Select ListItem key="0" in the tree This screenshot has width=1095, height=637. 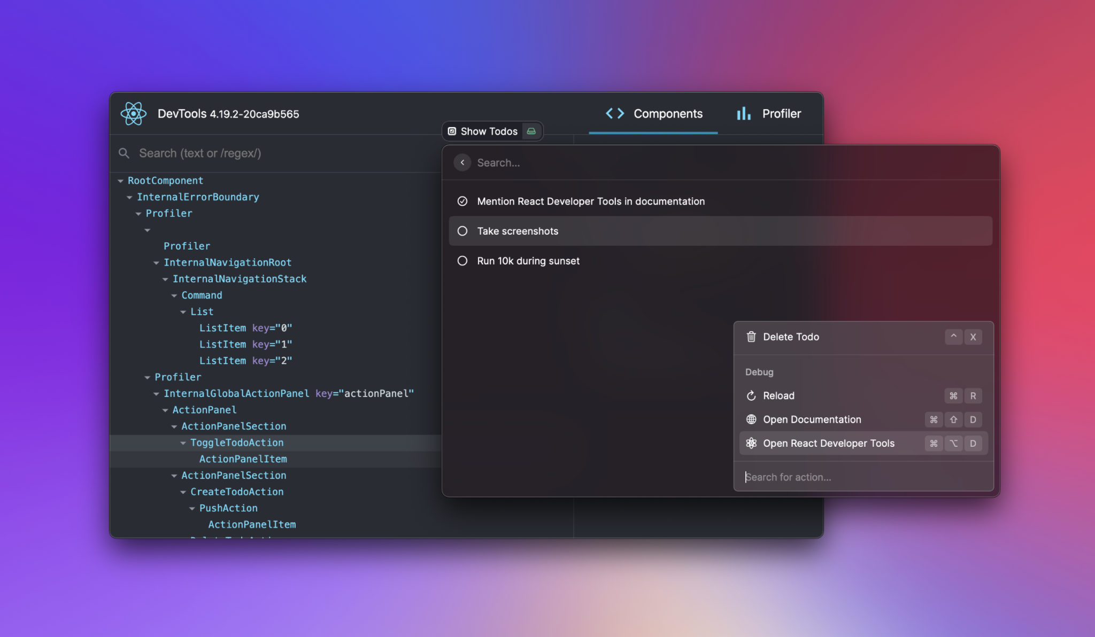click(245, 328)
